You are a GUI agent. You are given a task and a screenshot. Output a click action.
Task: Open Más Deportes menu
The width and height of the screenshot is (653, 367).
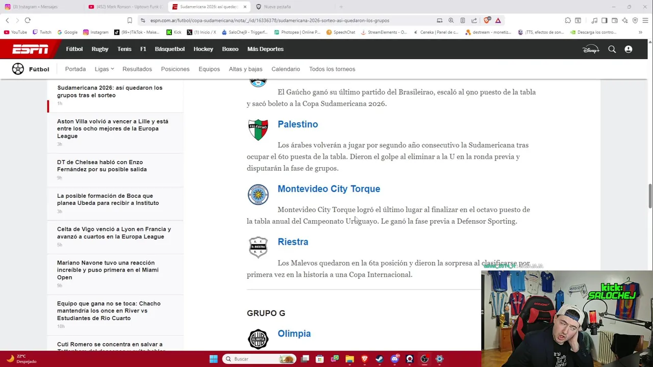pyautogui.click(x=265, y=49)
